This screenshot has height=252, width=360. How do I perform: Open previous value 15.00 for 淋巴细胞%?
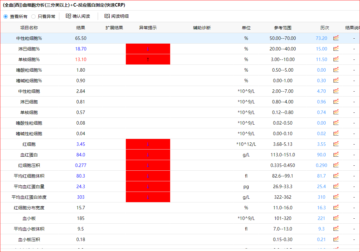(x=321, y=49)
